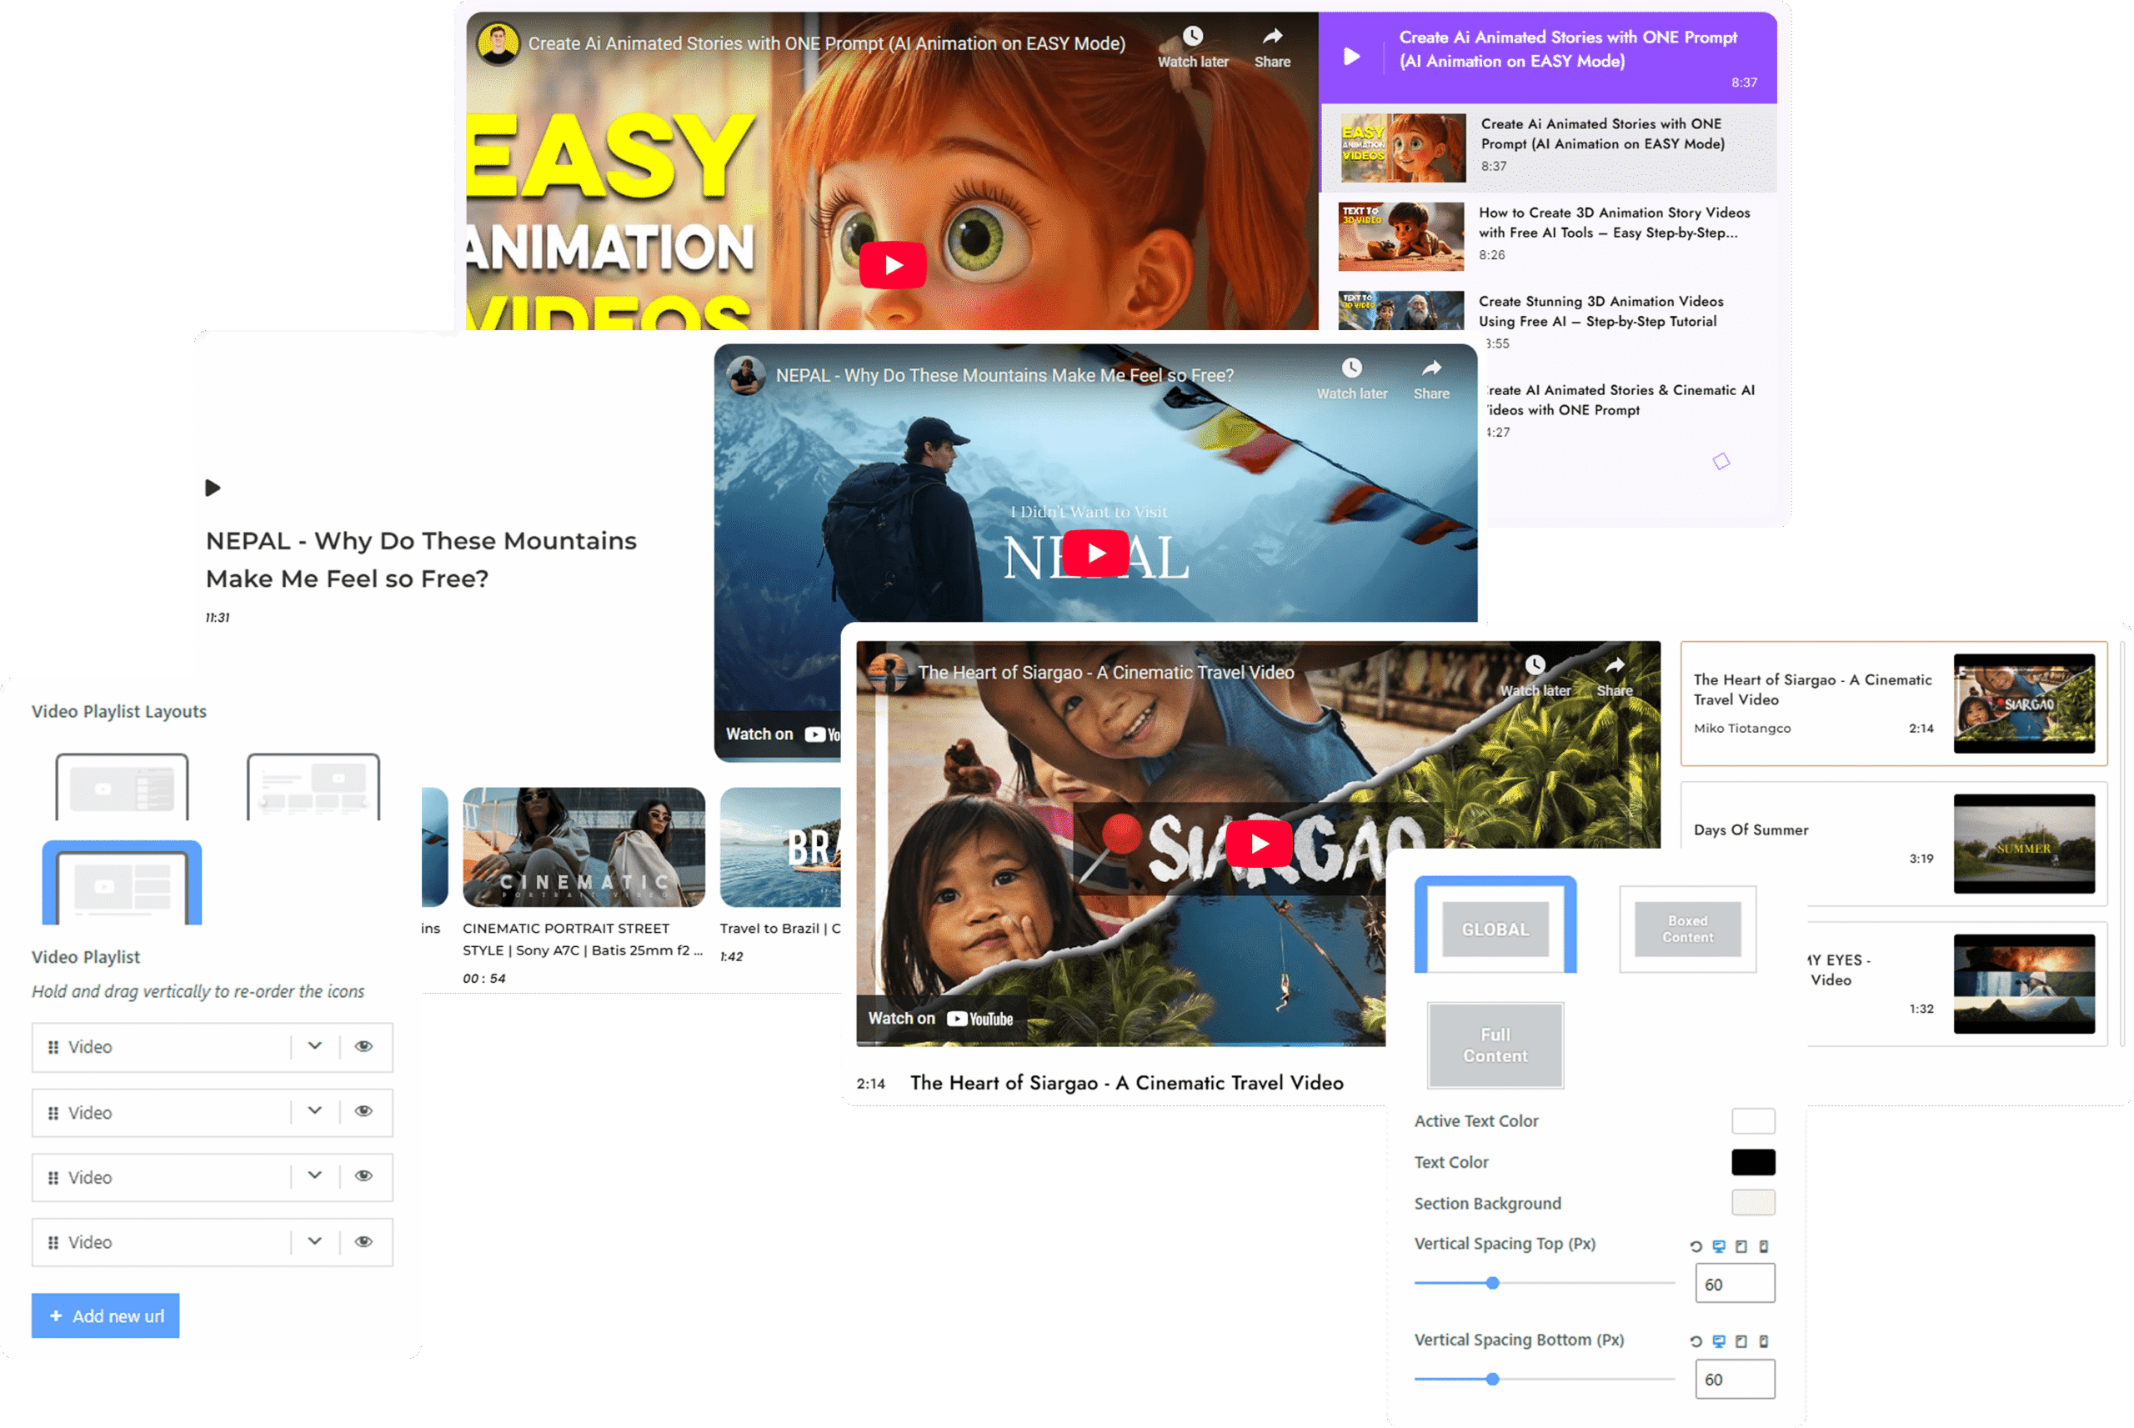Select desktop view for Vertical Spacing Bottom
2134x1428 pixels.
point(1718,1341)
